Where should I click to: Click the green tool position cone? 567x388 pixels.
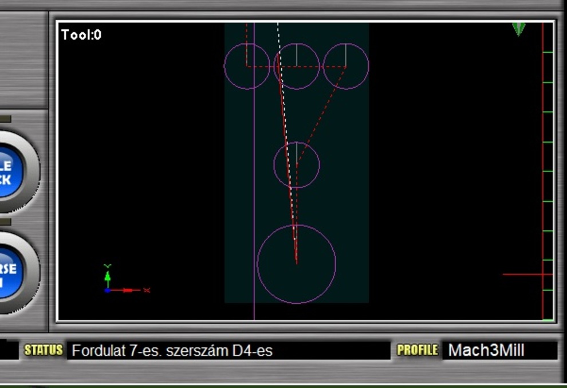pyautogui.click(x=518, y=29)
